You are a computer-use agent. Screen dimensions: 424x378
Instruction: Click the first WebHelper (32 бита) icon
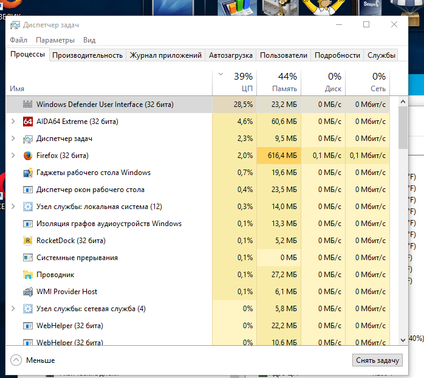click(x=27, y=326)
